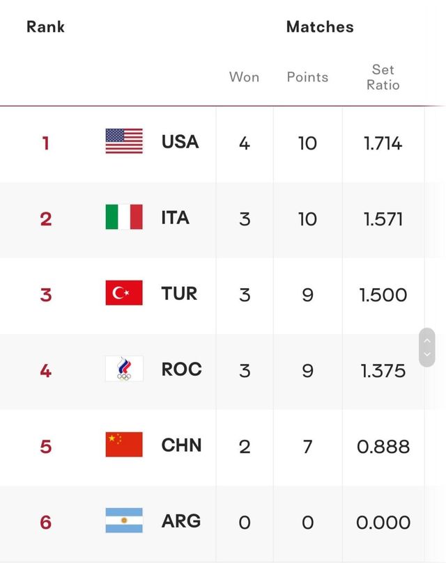Open the ROC team link
Image resolution: width=446 pixels, height=563 pixels.
tap(181, 370)
